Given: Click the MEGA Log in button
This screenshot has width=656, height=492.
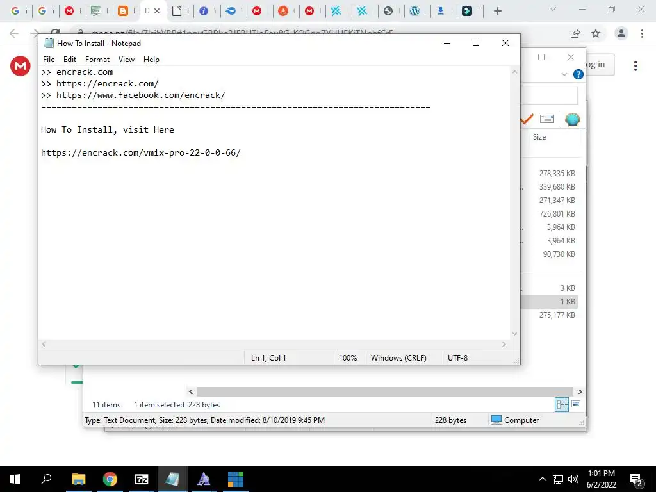Looking at the screenshot, I should [x=600, y=65].
